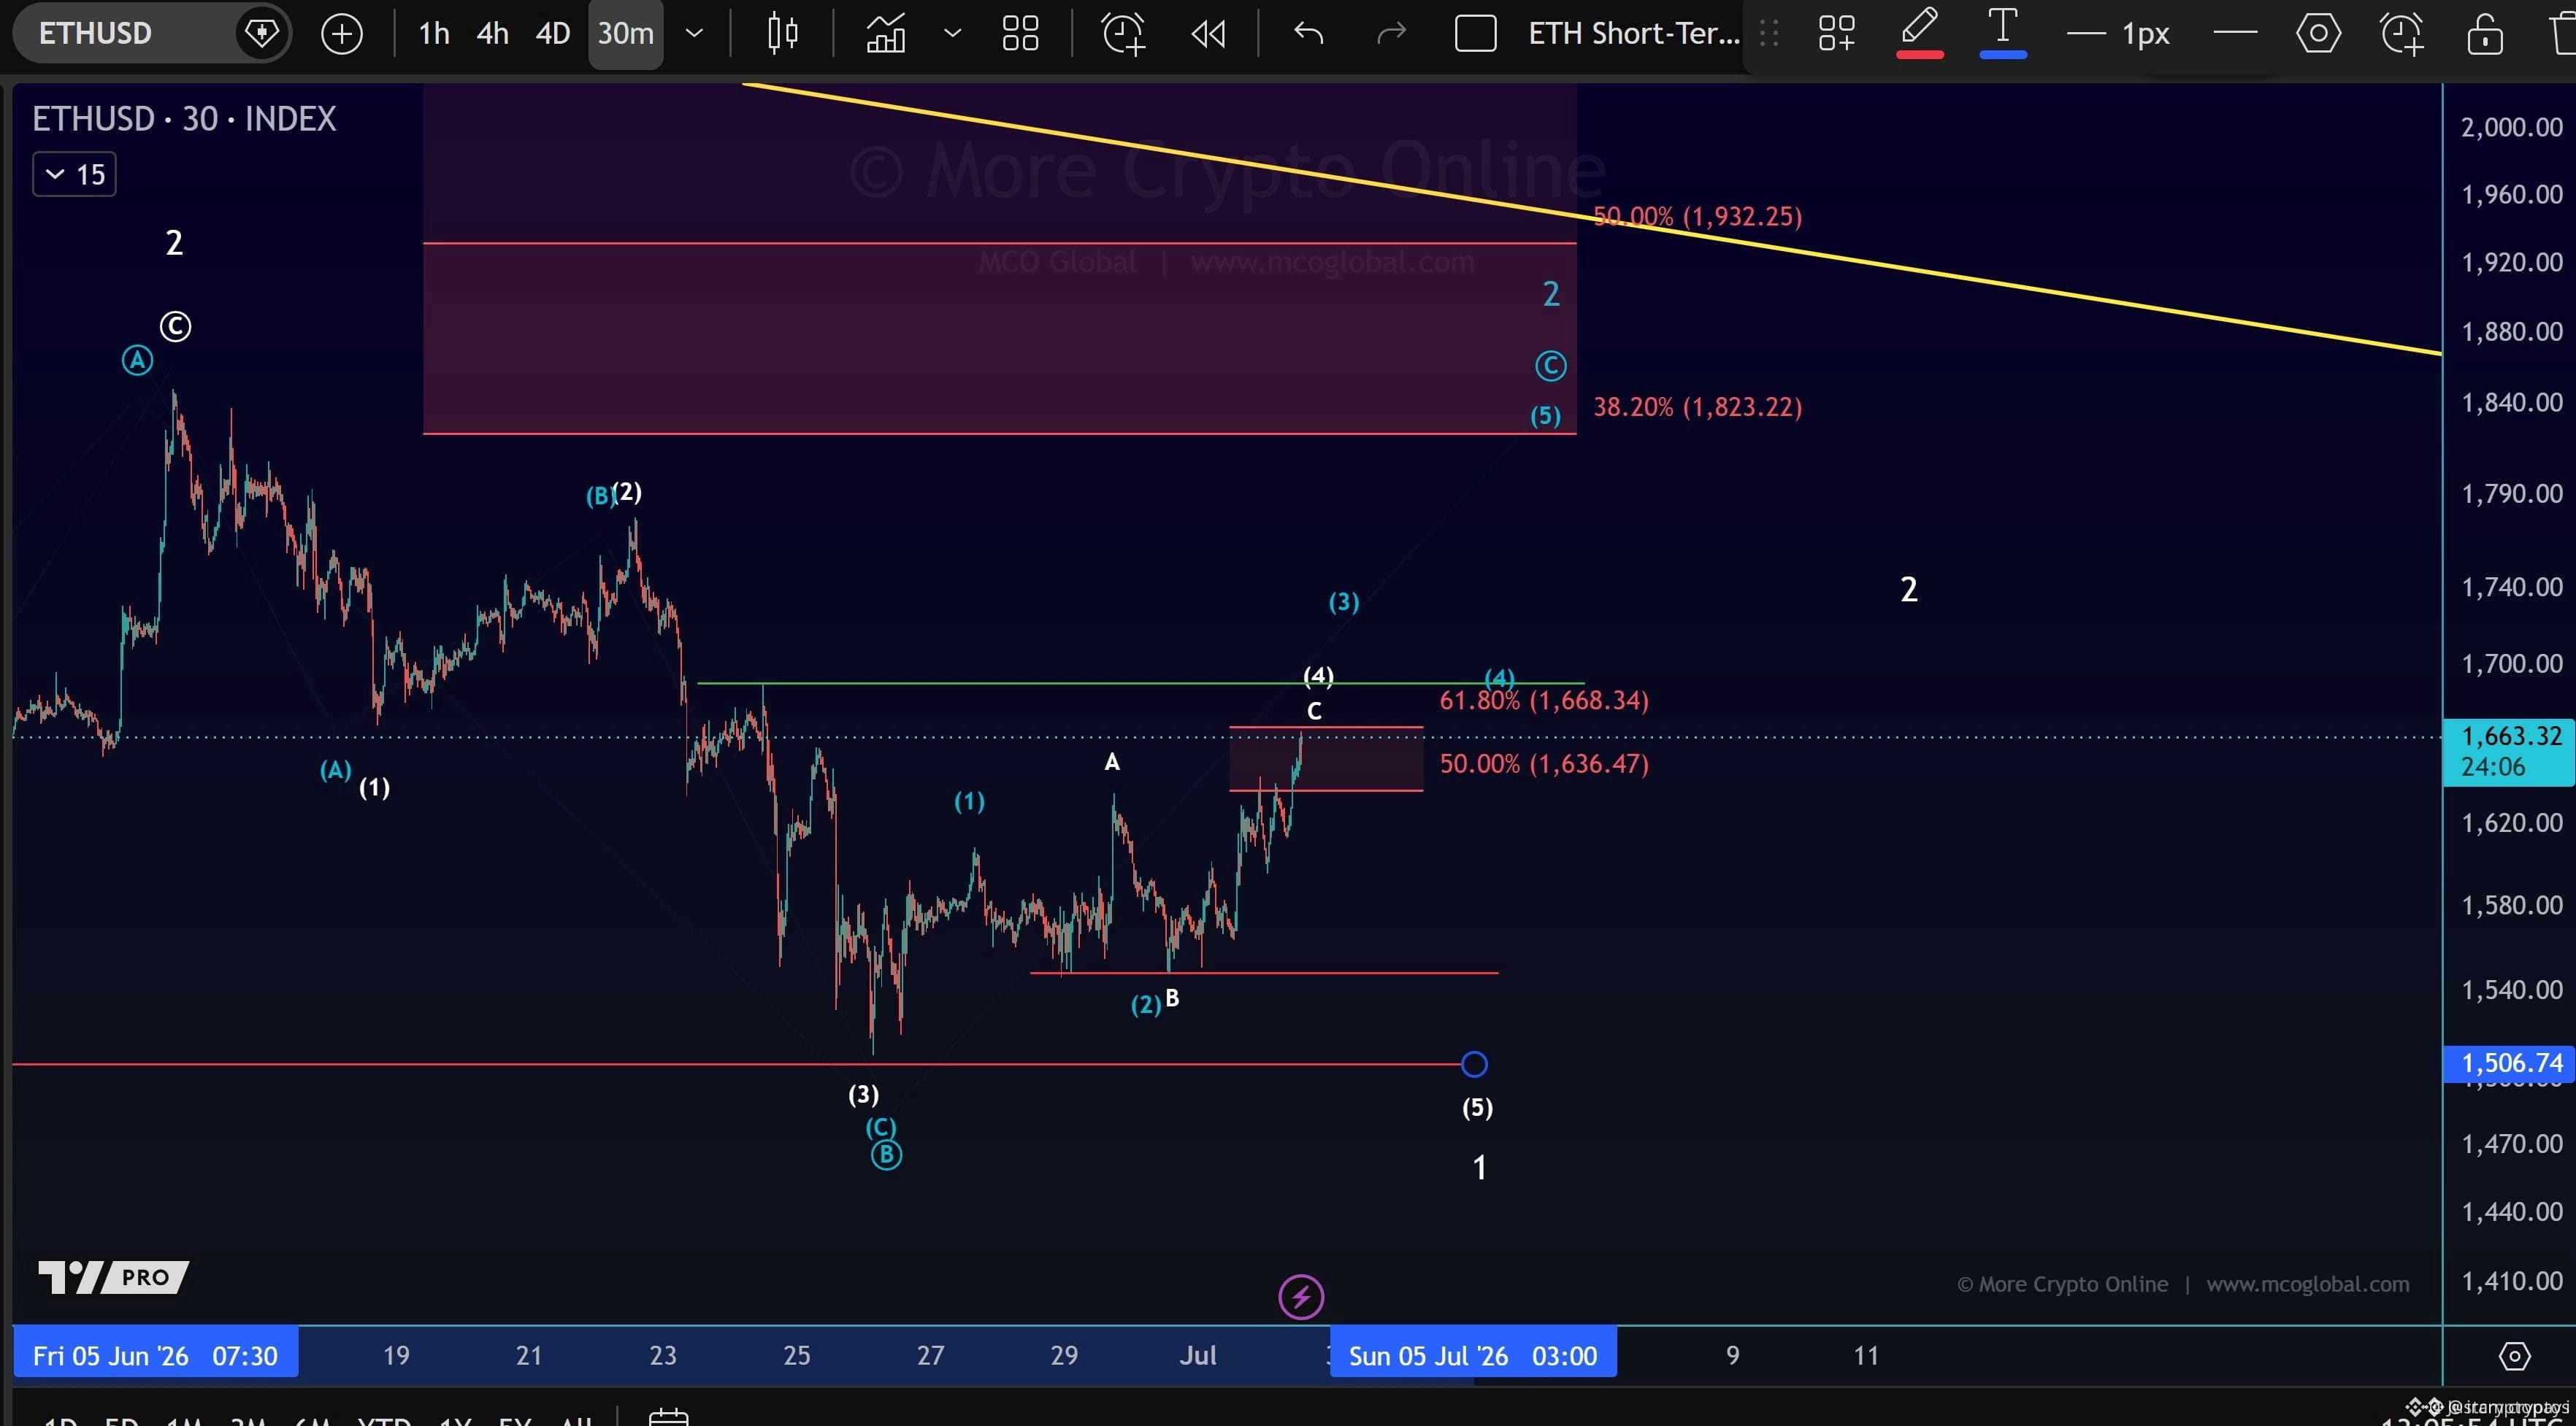Open the indicator templates grid

(x=1020, y=34)
